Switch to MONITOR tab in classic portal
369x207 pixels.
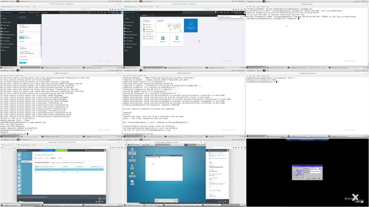coord(47,158)
